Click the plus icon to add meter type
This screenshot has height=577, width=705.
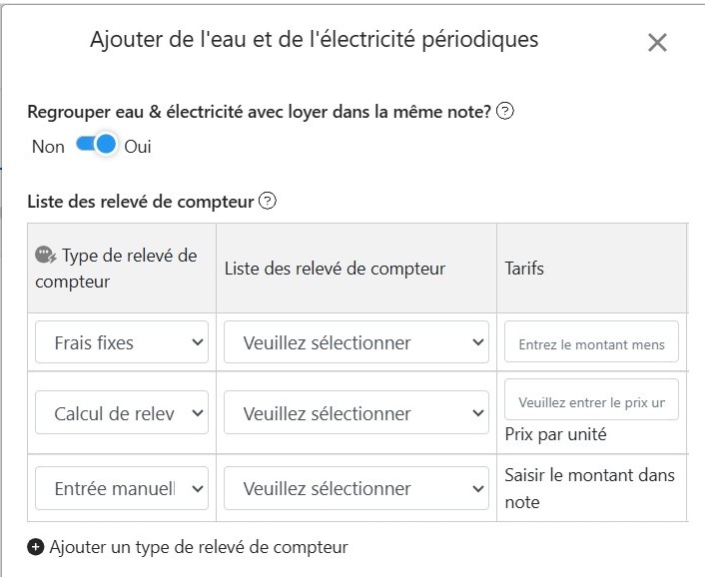pyautogui.click(x=36, y=547)
